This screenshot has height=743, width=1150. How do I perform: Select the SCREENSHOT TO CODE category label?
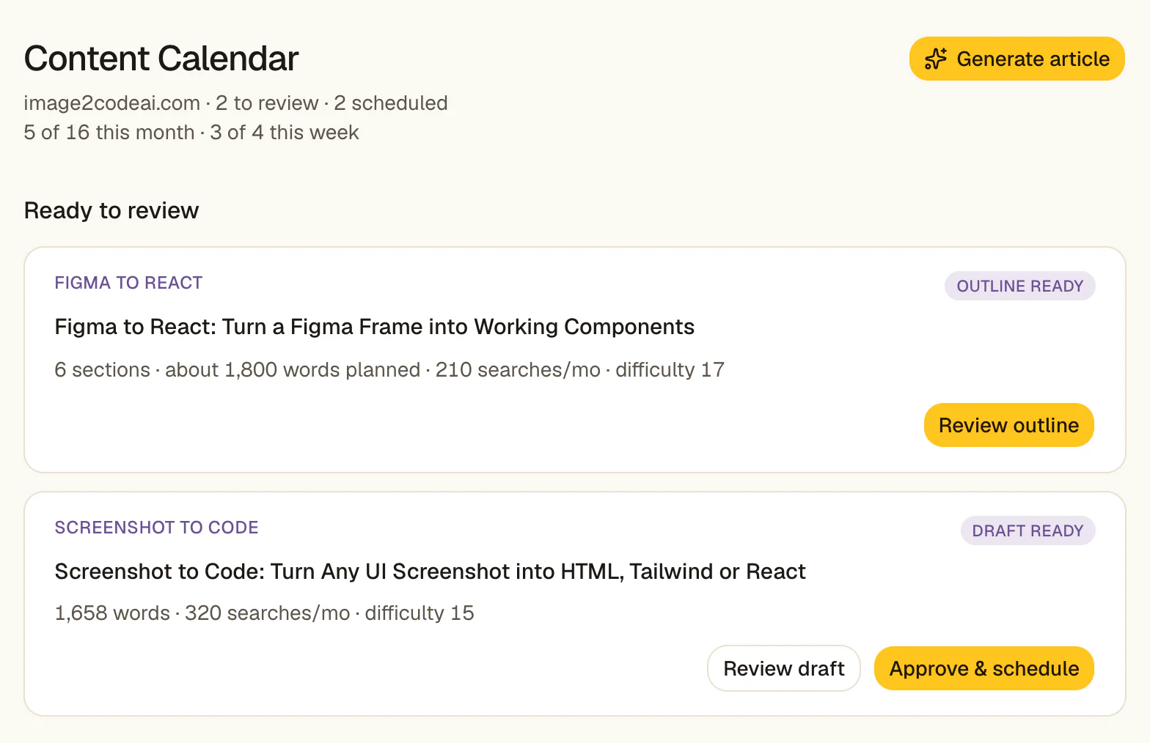click(156, 528)
